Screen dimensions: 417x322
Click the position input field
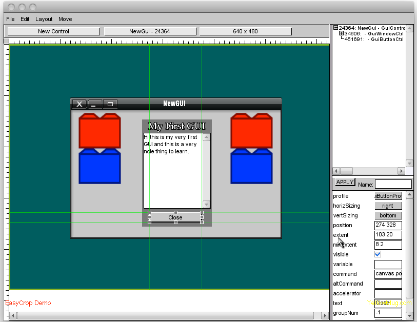point(388,225)
